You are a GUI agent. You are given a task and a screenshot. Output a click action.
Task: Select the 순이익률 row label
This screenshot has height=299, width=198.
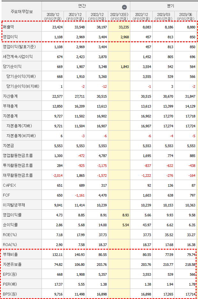10,225
